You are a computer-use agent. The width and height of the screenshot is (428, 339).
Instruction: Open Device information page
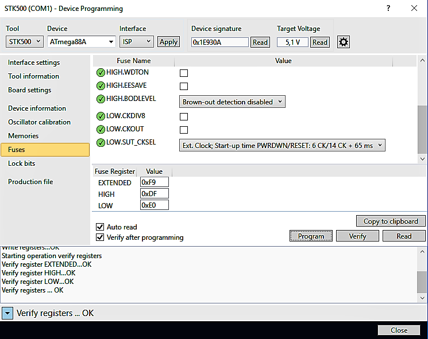click(37, 108)
